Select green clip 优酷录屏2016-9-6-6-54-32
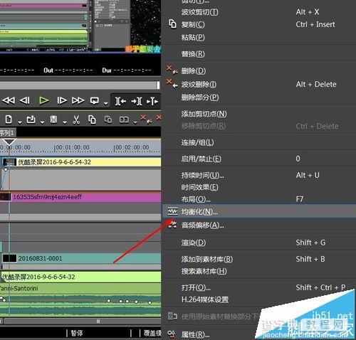This screenshot has height=340, width=356. [x=80, y=277]
